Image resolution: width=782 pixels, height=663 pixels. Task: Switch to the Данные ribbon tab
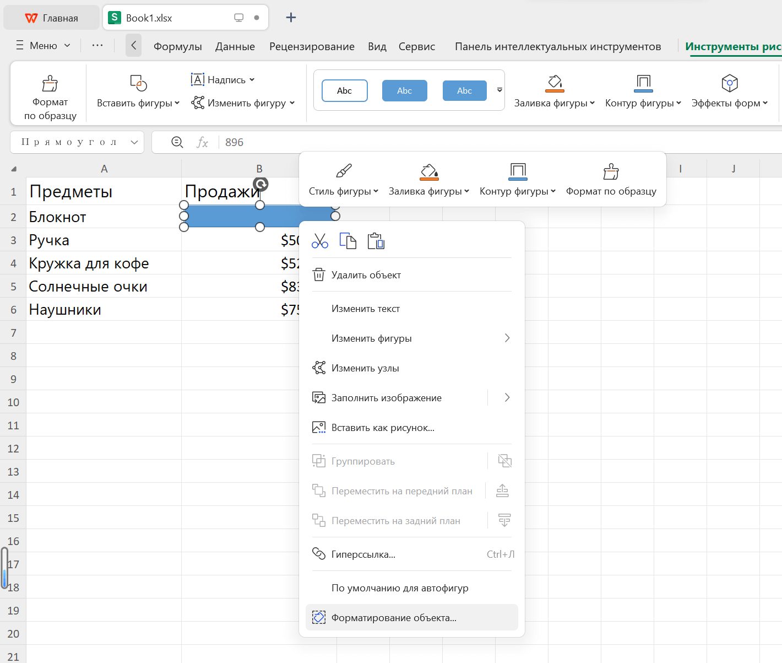click(235, 47)
